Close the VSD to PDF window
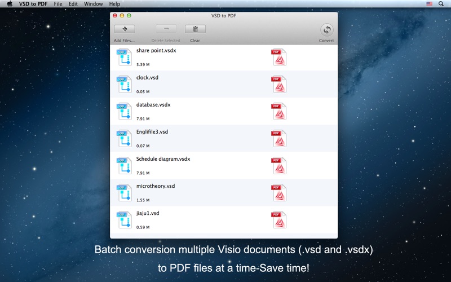The width and height of the screenshot is (451, 282). (115, 16)
